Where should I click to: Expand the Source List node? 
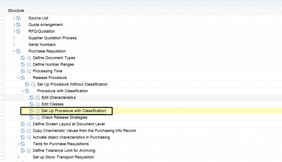14,18
